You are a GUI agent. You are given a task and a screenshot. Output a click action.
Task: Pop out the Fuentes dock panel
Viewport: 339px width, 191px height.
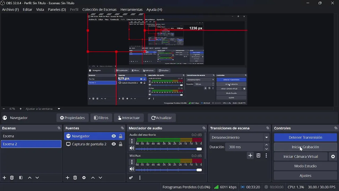click(122, 128)
